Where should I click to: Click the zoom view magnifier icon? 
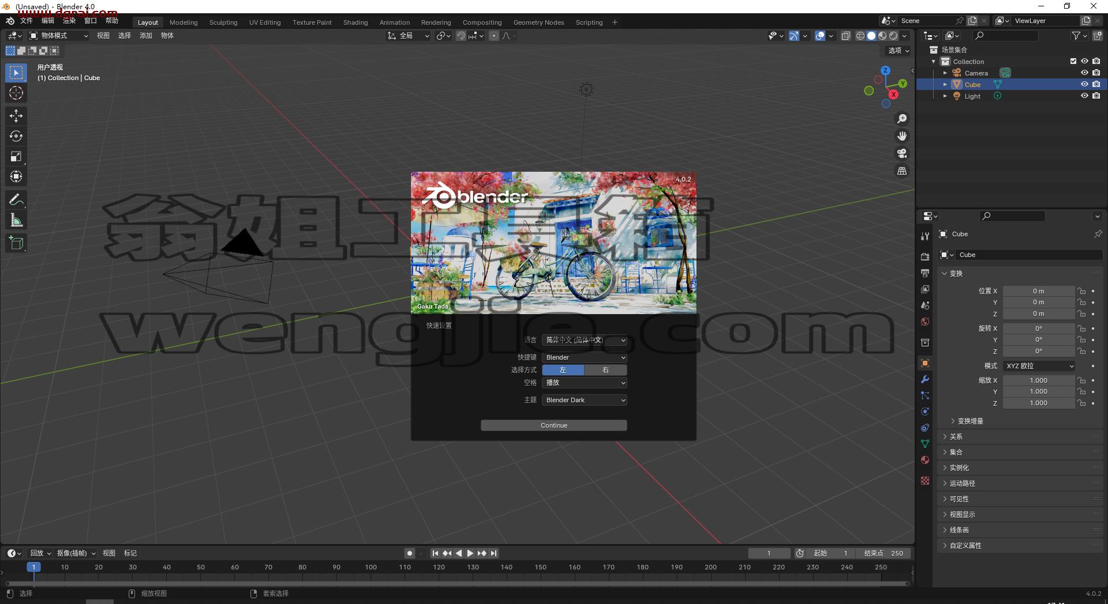tap(901, 119)
